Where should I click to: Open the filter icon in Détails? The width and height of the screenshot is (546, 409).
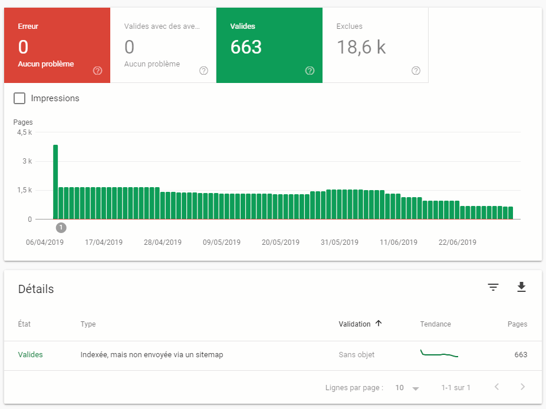(493, 287)
